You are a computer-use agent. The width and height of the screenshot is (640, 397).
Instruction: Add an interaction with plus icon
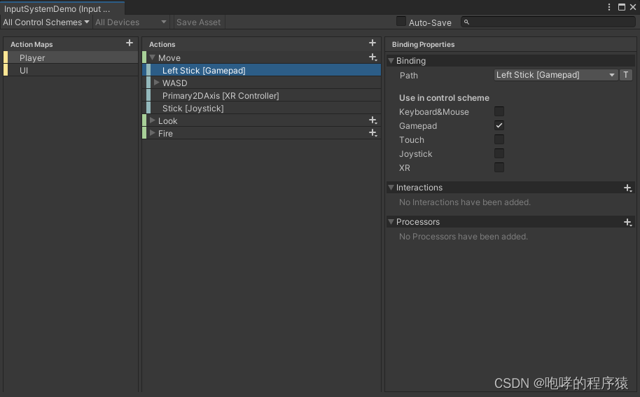click(x=628, y=188)
